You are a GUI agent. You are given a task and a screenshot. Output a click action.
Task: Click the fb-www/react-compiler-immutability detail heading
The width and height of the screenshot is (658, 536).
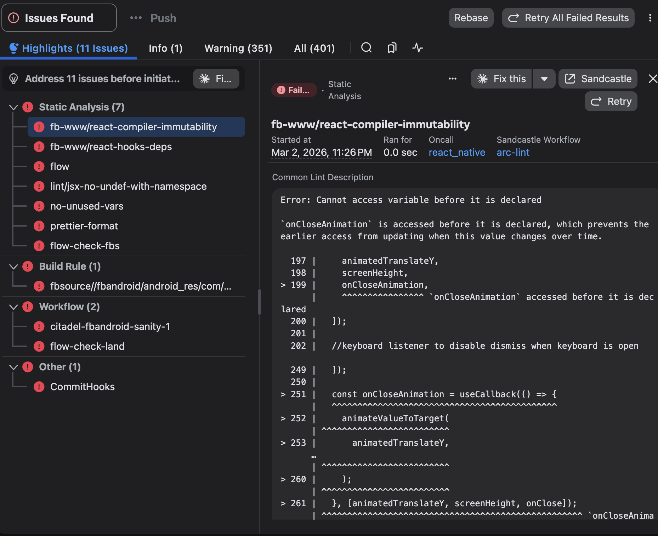tap(370, 124)
